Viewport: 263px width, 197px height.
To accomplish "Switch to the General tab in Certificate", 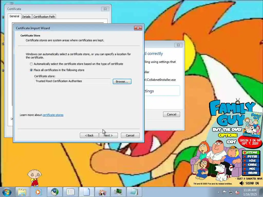I will click(14, 16).
